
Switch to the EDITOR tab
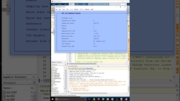(x=71, y=4)
